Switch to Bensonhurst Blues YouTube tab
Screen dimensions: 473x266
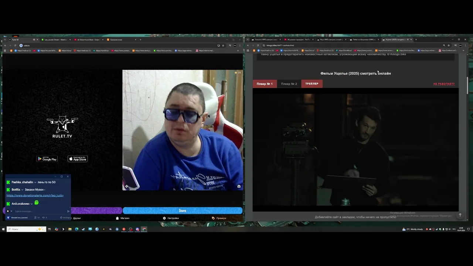pos(88,40)
